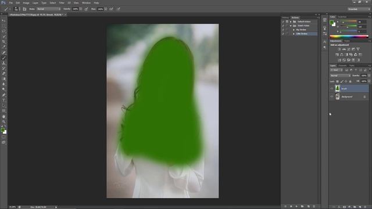The image size is (372, 209).
Task: Select the Clone Stamp tool
Action: point(3,63)
